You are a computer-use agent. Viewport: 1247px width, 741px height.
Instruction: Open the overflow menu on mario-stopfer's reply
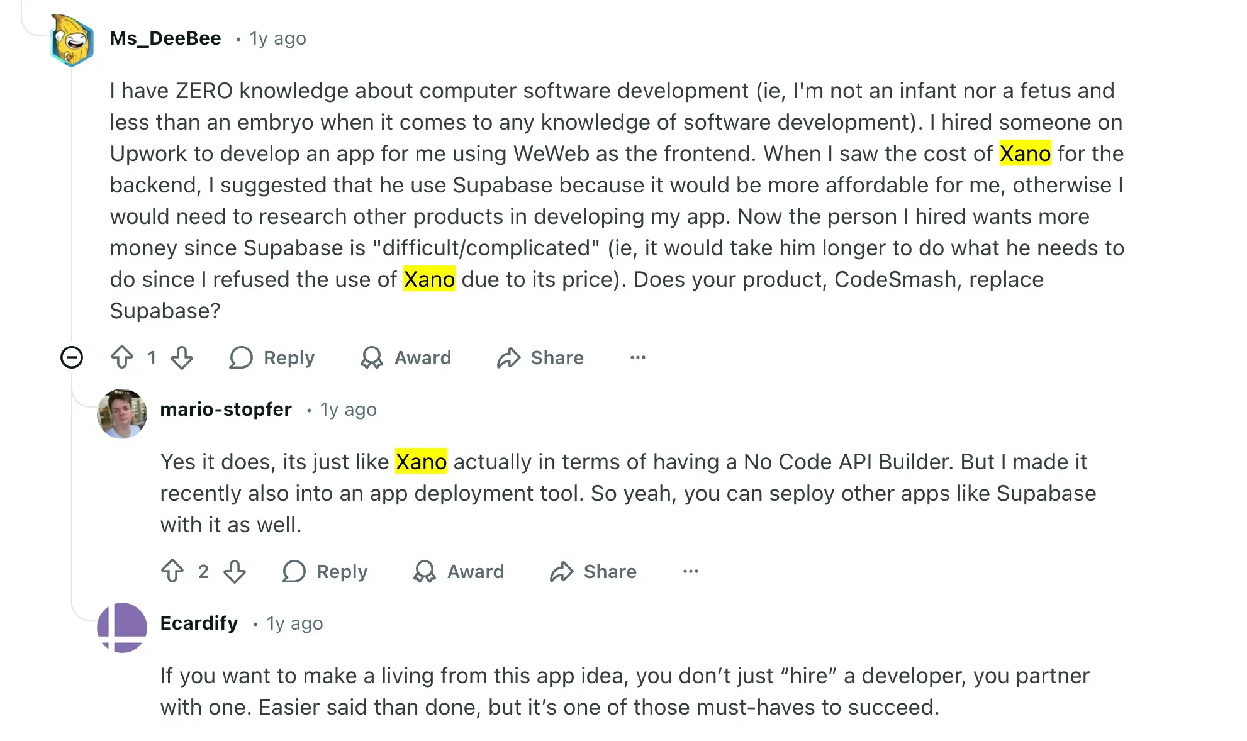[x=691, y=572]
